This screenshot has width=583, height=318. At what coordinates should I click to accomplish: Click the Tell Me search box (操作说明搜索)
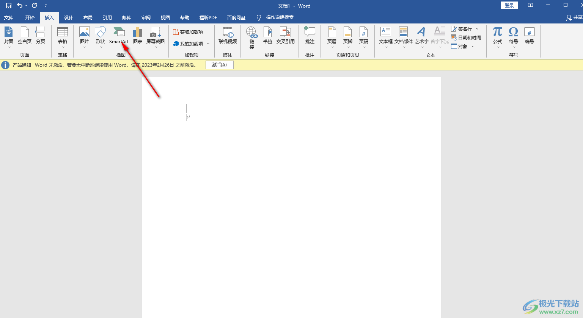(x=280, y=17)
